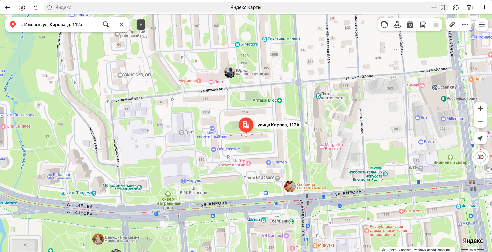Image resolution: width=492 pixels, height=252 pixels.
Task: Open the Медицея clinic marker
Action: pos(199,81)
